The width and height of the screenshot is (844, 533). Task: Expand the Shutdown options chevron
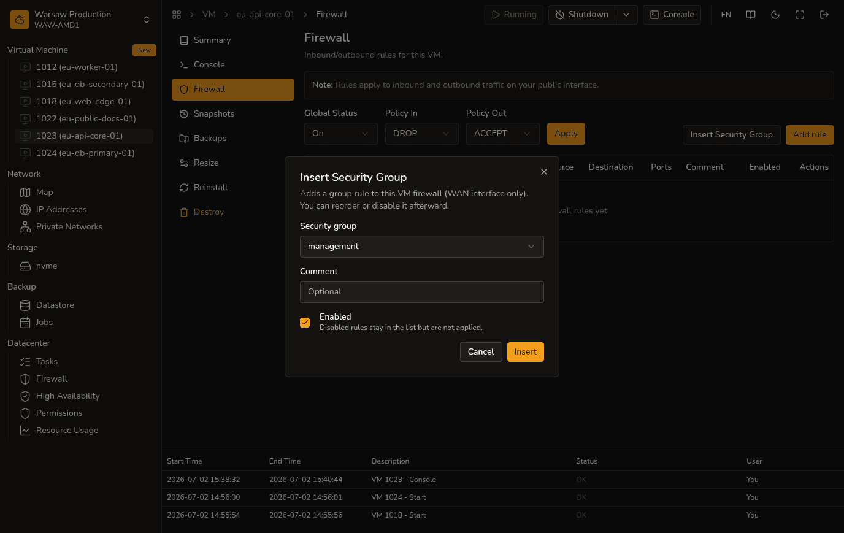click(x=626, y=15)
